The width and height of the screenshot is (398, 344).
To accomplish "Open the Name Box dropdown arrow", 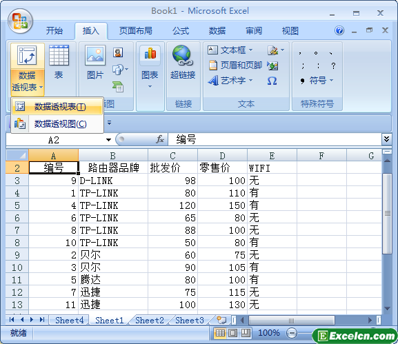I will pos(108,140).
